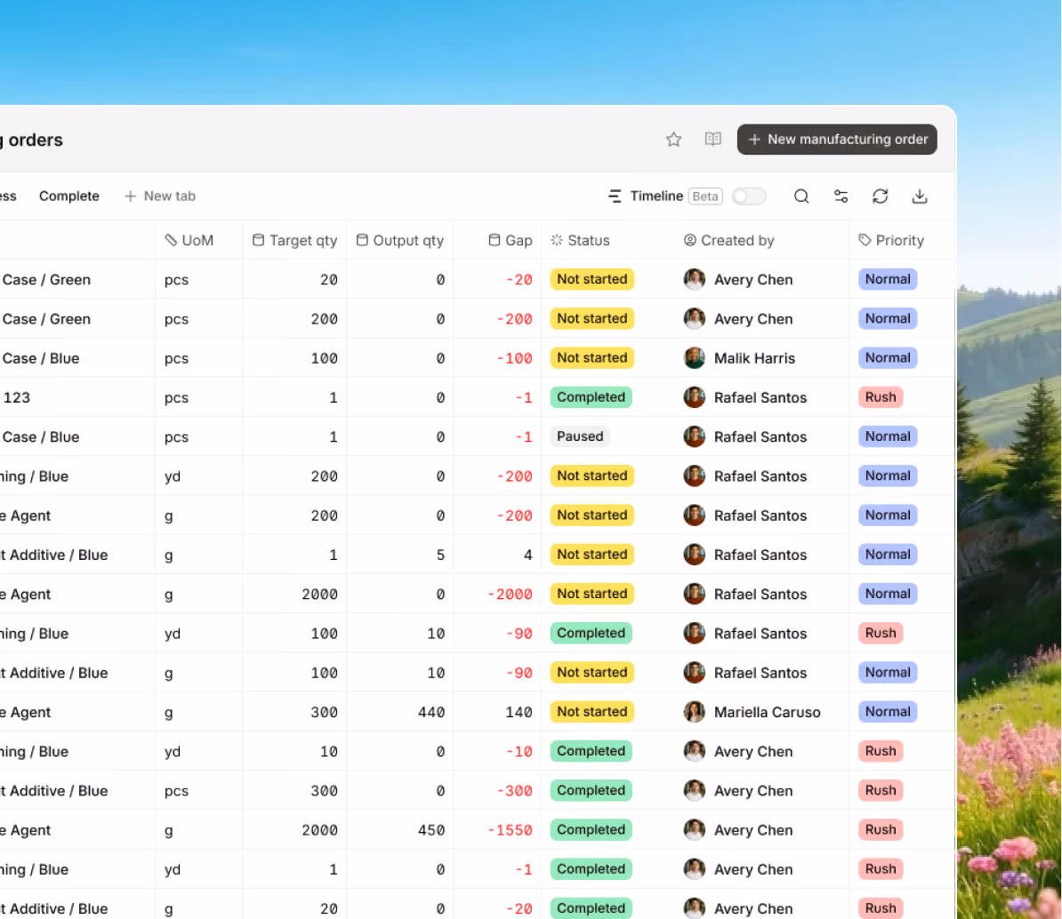Open Rush priority in the 123 row
1062x919 pixels.
click(x=881, y=397)
